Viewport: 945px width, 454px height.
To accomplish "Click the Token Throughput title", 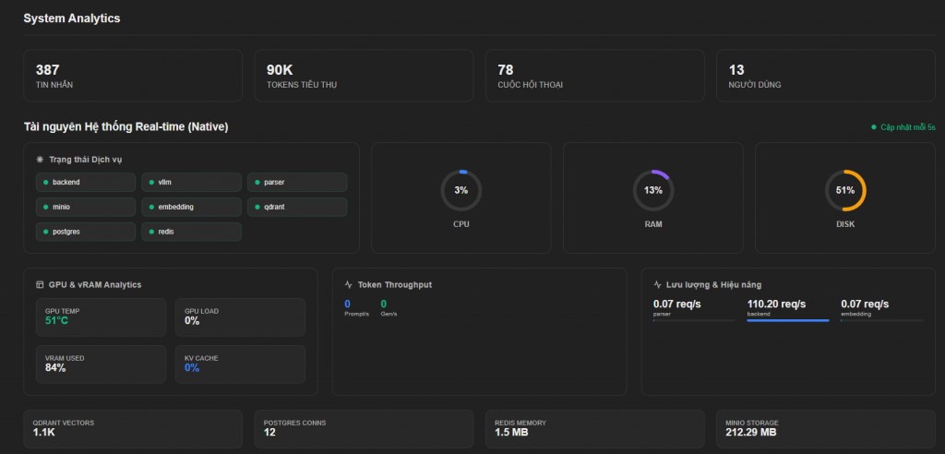I will 395,284.
